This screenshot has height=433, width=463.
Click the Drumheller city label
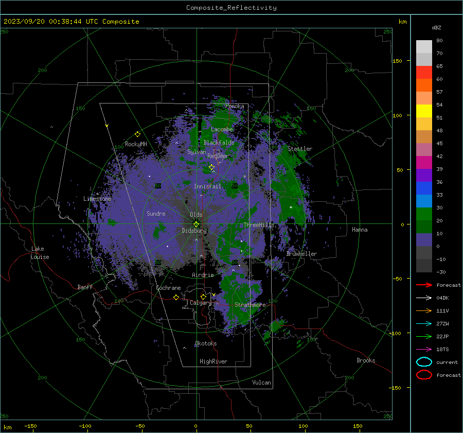[x=301, y=254]
